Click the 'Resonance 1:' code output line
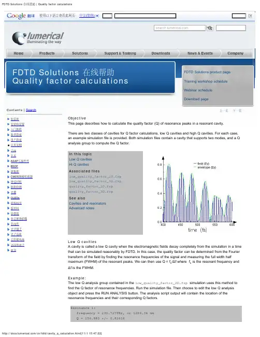 [x=83, y=308]
